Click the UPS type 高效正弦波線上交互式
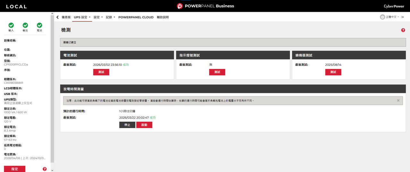410x172 pixels. pos(18,103)
